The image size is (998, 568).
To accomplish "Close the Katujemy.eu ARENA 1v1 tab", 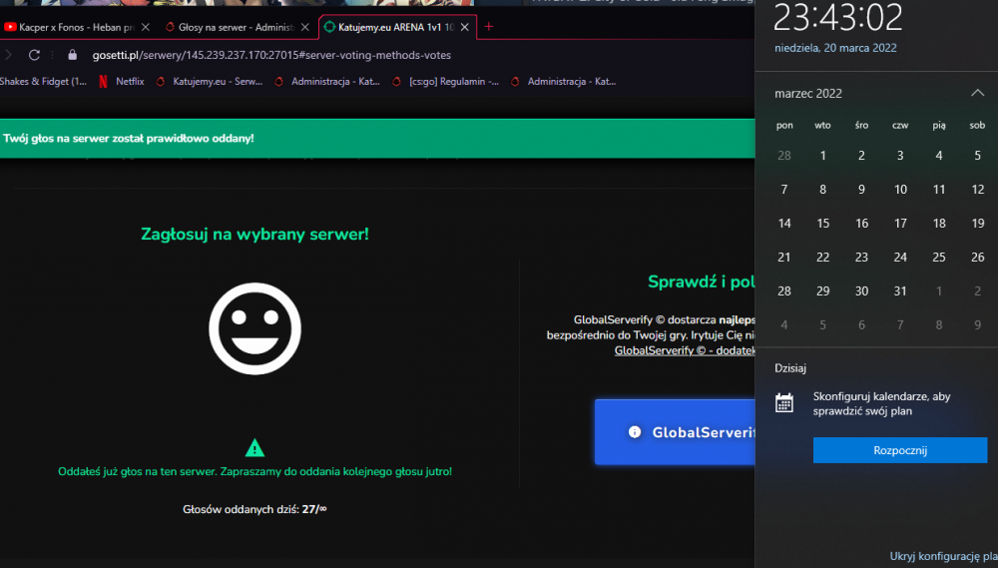I will [465, 27].
